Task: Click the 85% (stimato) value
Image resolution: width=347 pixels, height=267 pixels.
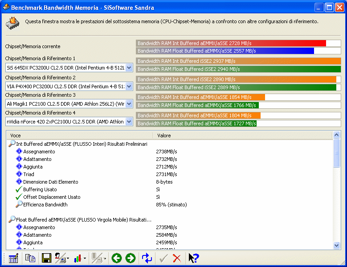Action: pyautogui.click(x=171, y=205)
